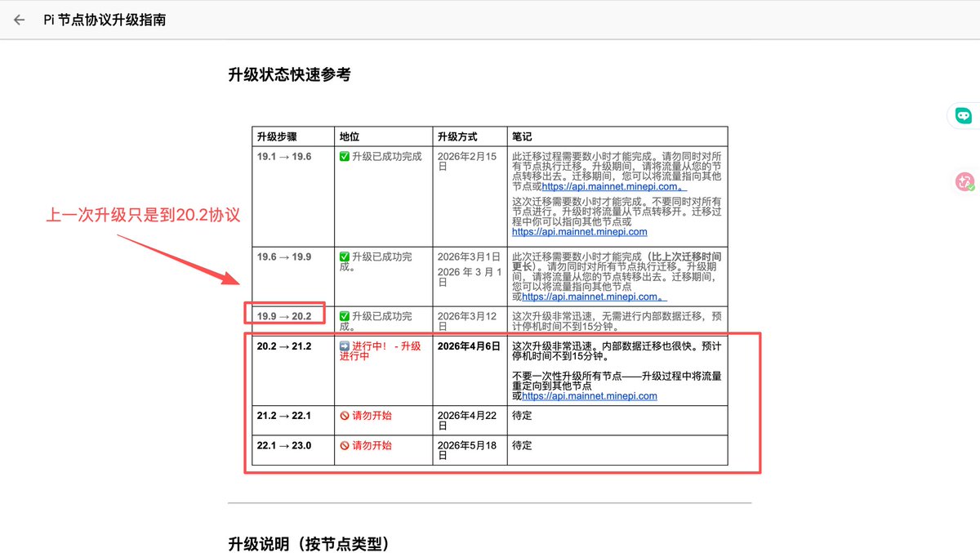The height and width of the screenshot is (553, 980).
Task: Click the bold date "2026年4月6日"
Action: pyautogui.click(x=469, y=346)
